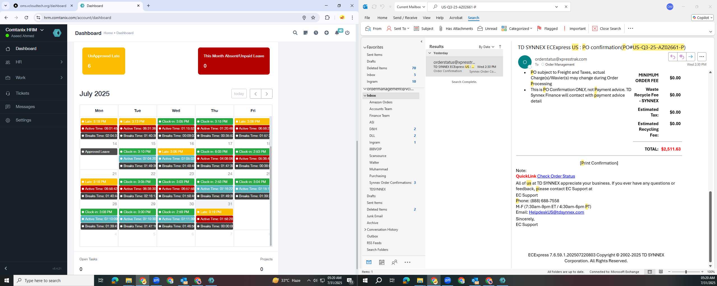Switch to People view in Outlook
The image size is (717, 286).
(x=394, y=262)
